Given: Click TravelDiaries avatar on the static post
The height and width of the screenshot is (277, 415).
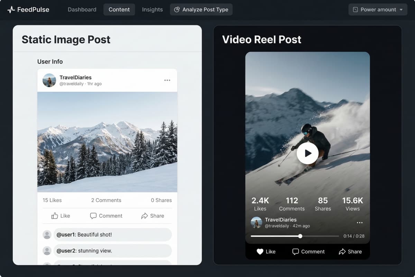Looking at the screenshot, I should click(49, 80).
